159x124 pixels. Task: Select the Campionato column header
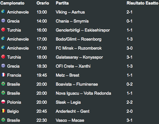13,3
